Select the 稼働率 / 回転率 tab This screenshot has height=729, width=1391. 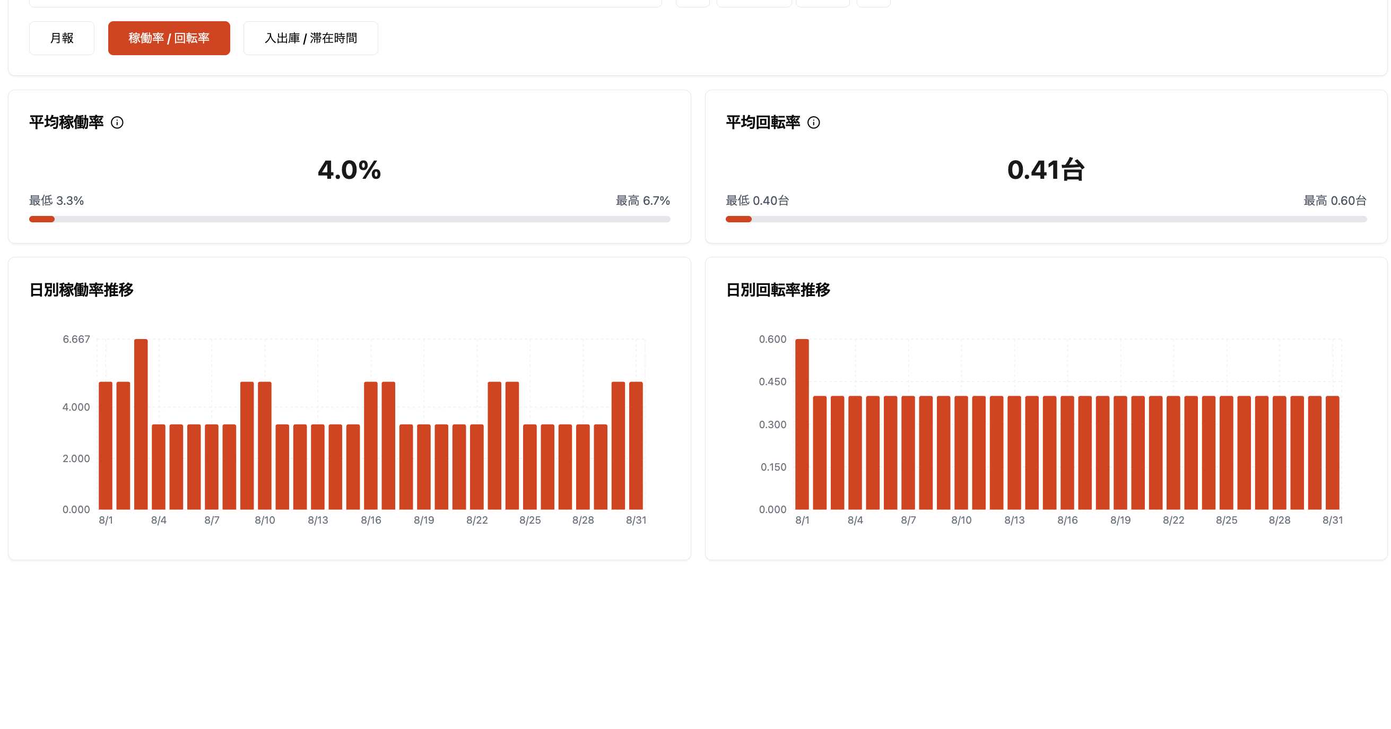coord(169,38)
